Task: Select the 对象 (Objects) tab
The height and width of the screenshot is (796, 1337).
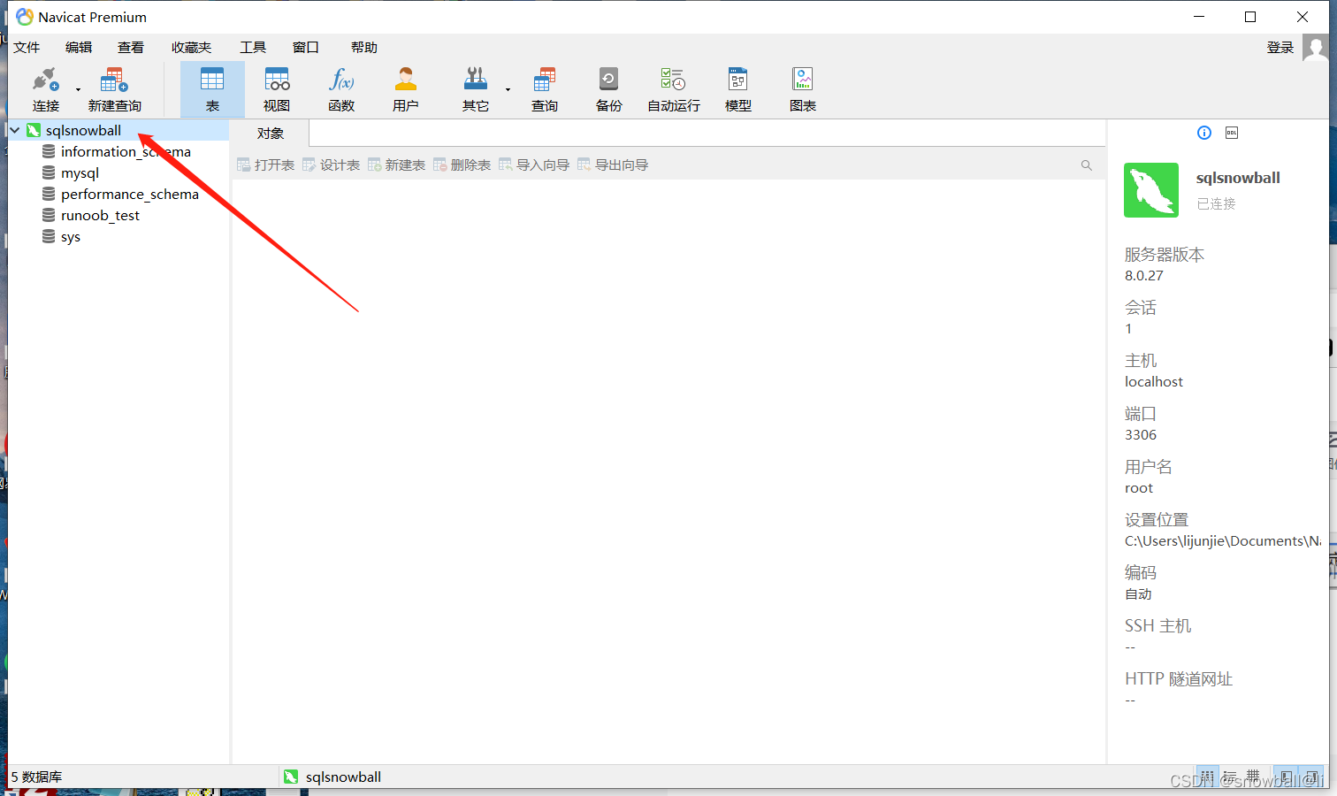Action: coord(271,134)
